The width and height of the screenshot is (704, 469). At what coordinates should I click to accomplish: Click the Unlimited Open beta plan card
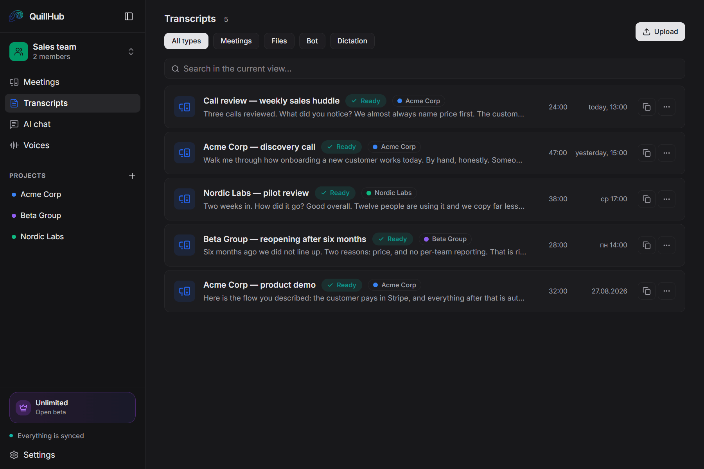coord(73,408)
